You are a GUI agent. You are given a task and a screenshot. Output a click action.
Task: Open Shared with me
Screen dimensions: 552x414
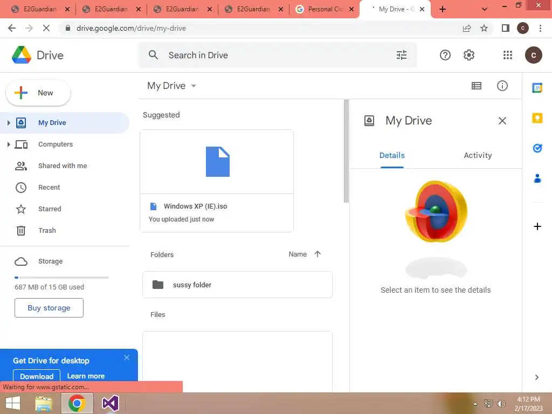(x=63, y=166)
